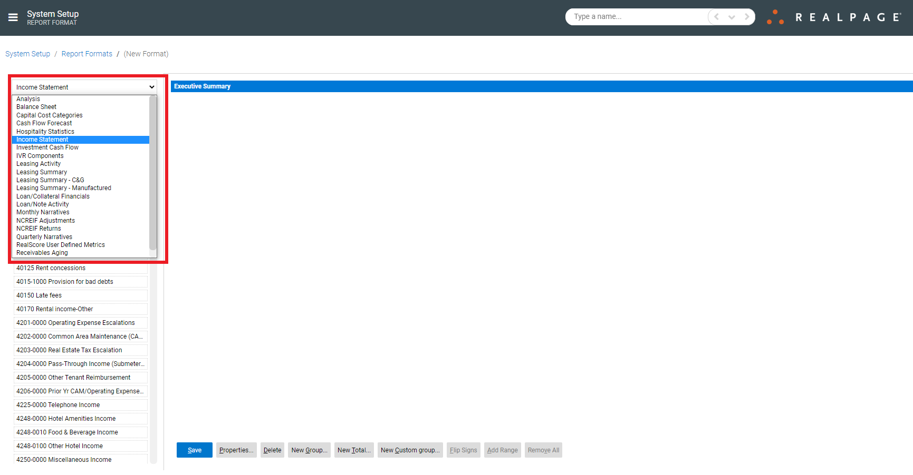Select 4202-0000 Common Area Maintenance
This screenshot has width=913, height=475.
click(x=80, y=337)
